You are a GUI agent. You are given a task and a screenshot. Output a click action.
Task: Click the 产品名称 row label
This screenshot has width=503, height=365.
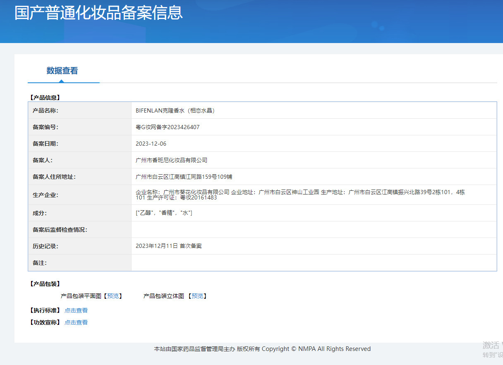click(x=46, y=110)
